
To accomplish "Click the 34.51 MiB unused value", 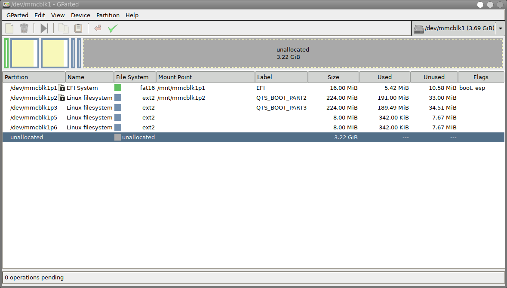I will pos(442,107).
